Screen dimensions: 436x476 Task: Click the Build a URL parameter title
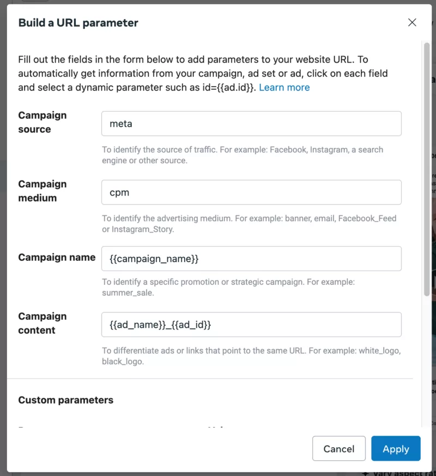[x=78, y=23]
